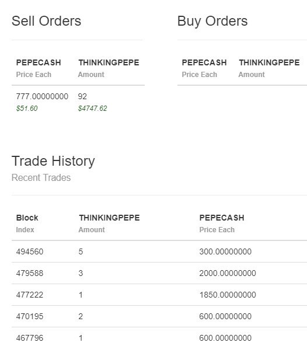Click PEPECASH Price Each header in Trade History

click(222, 223)
